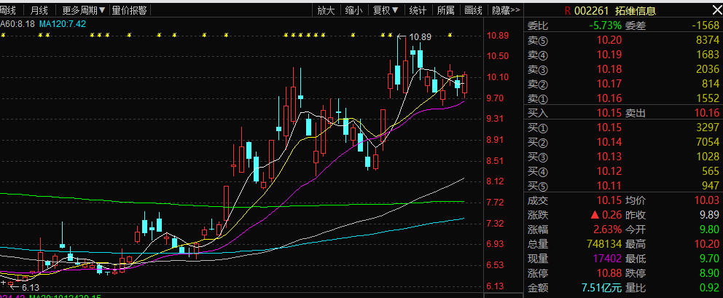The width and height of the screenshot is (723, 298).
Task: Switch to the 月线 monthly period tab
Action: 39,10
